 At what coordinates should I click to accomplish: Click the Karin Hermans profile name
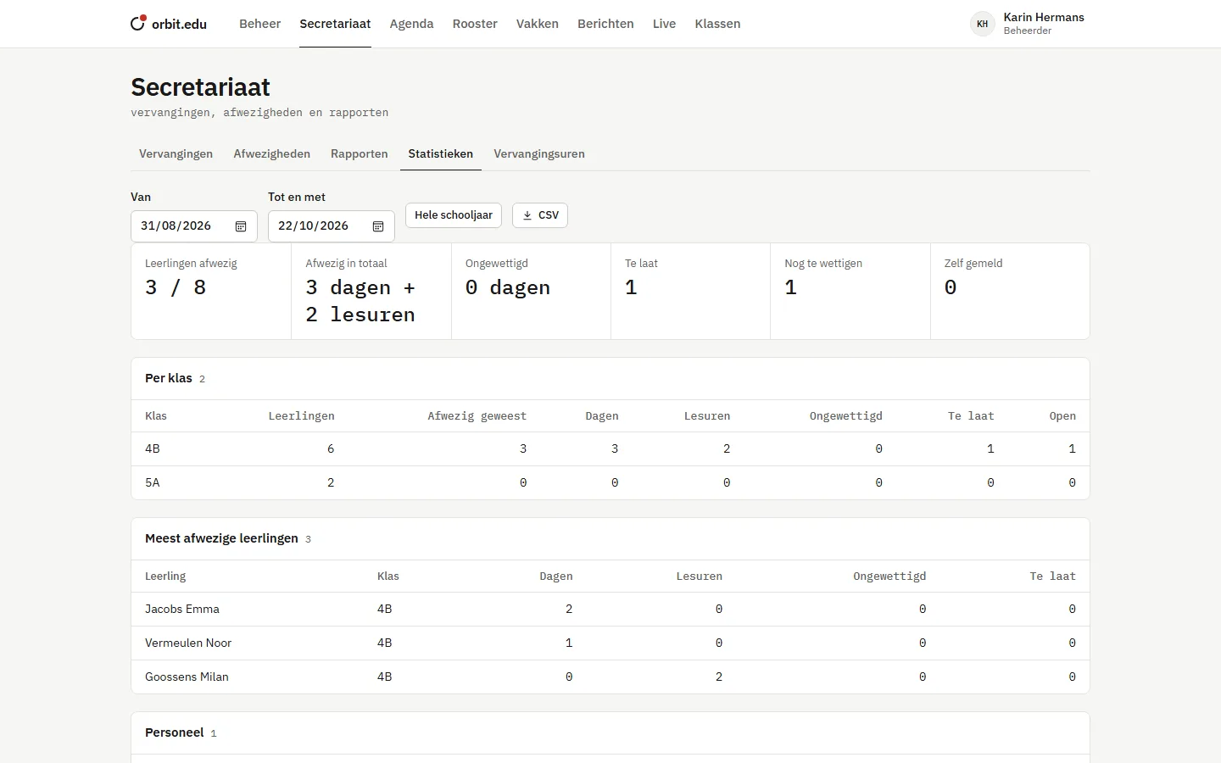click(x=1044, y=17)
